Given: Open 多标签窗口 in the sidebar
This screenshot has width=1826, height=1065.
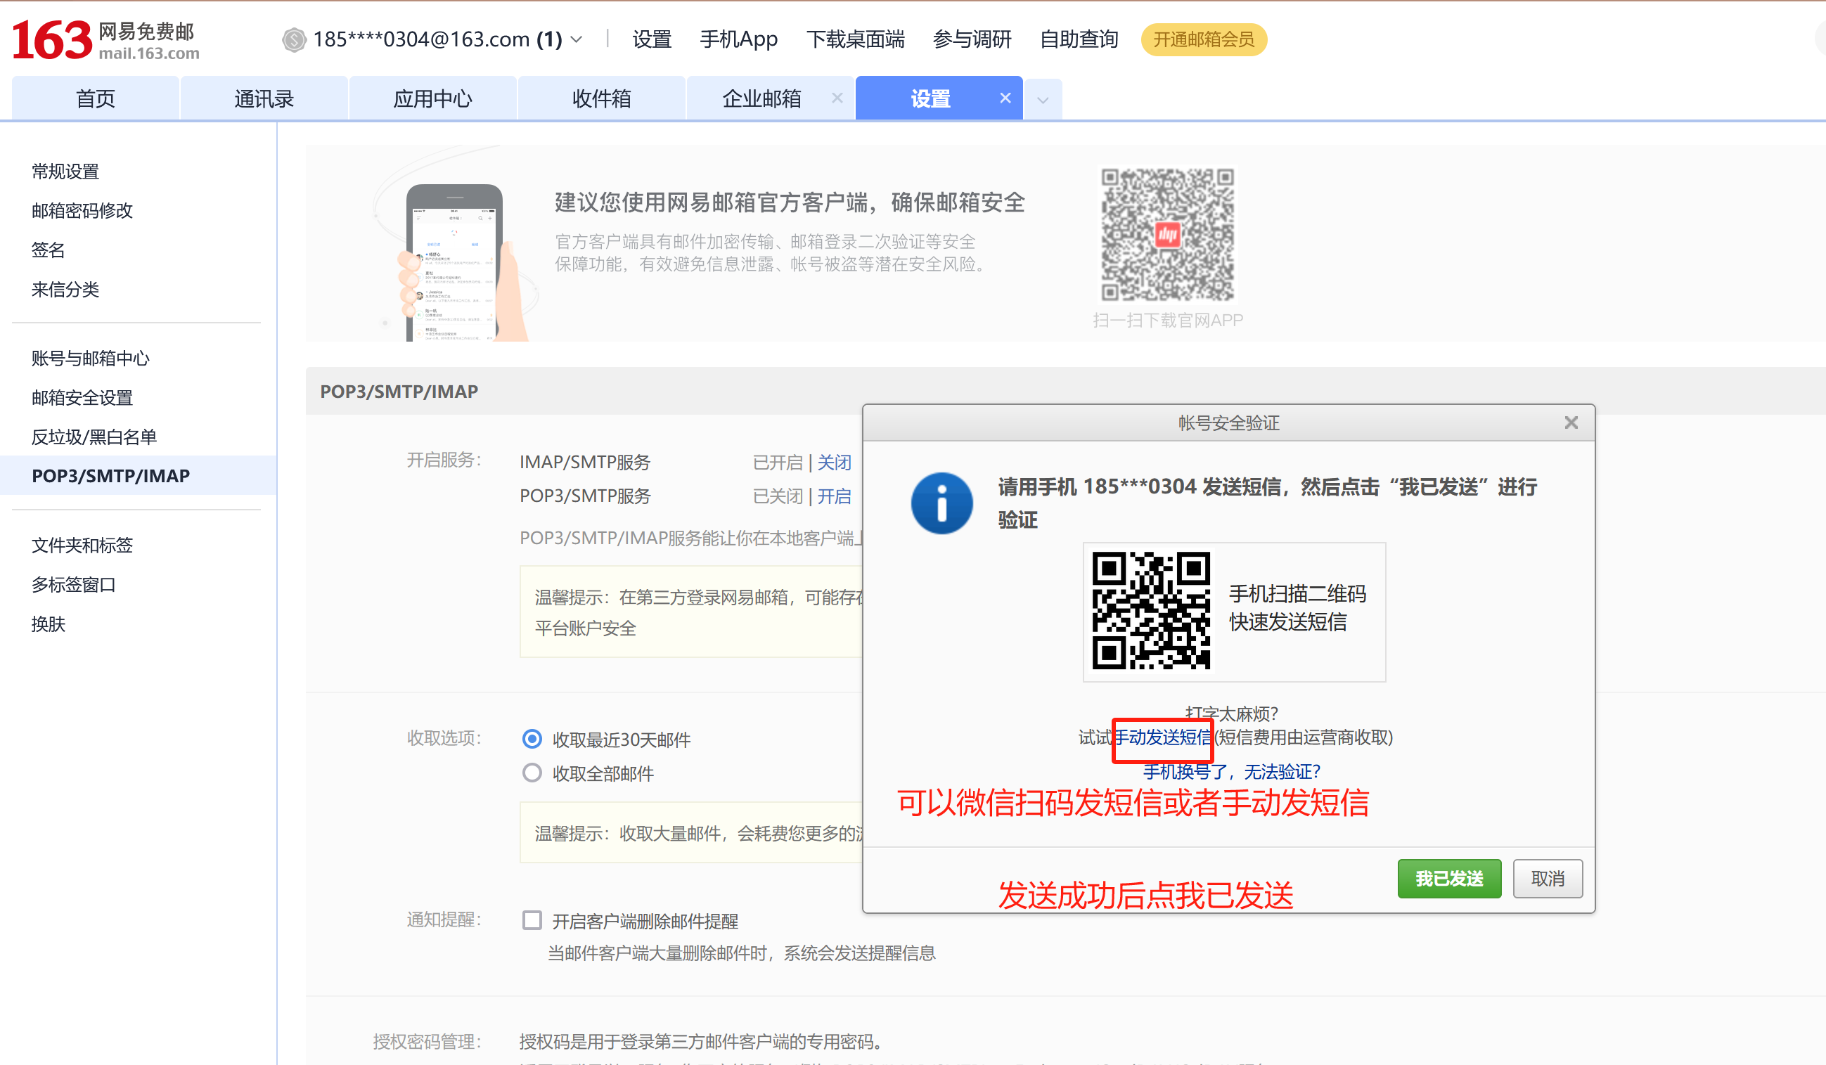Looking at the screenshot, I should [73, 585].
